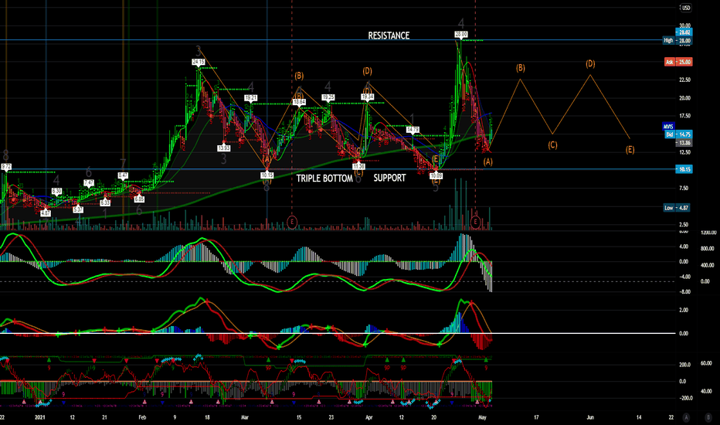Click the Apr label on the date axis
This screenshot has height=425, width=720.
(x=368, y=417)
